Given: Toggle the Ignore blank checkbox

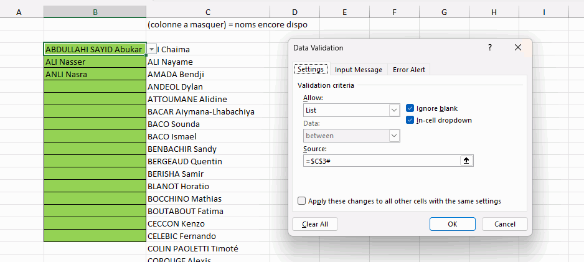Looking at the screenshot, I should pyautogui.click(x=410, y=108).
